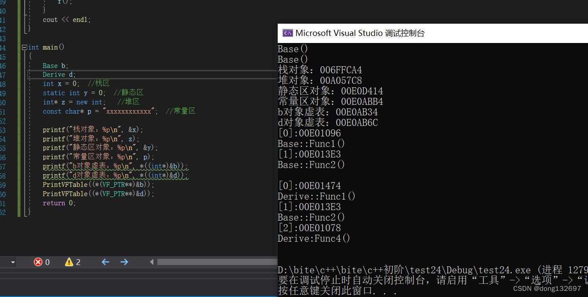
Task: Open the dropdown beside the error indicator
Action: coord(13,262)
